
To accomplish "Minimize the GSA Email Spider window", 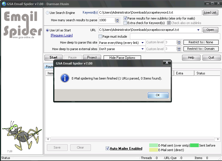I will [x=207, y=3].
